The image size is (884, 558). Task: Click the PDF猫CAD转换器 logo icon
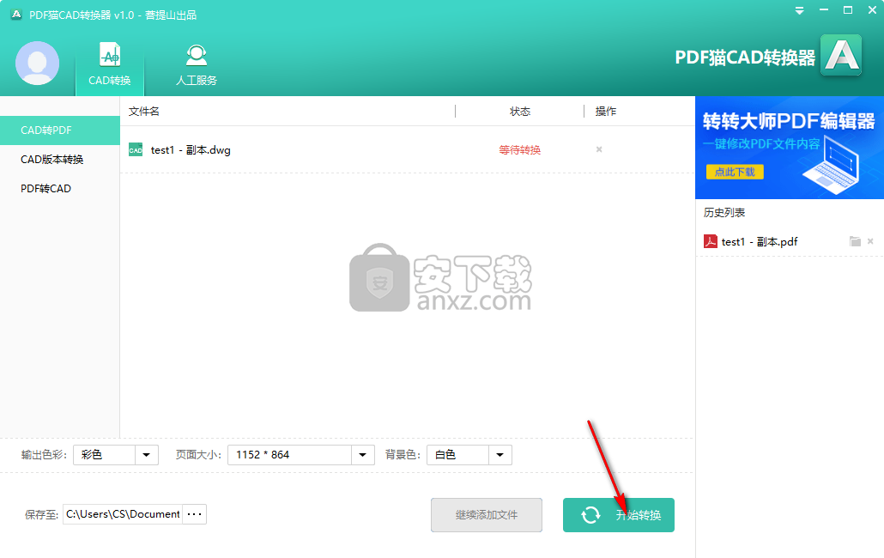(840, 55)
